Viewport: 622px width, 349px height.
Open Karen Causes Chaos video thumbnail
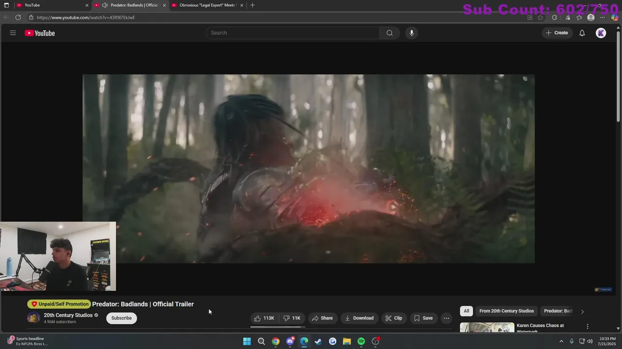click(487, 328)
